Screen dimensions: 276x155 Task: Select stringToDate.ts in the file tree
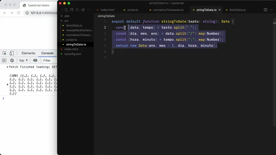tap(76, 44)
